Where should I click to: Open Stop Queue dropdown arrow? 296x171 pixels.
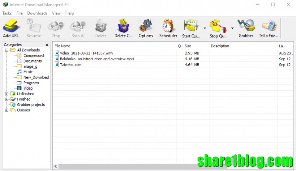pos(232,28)
